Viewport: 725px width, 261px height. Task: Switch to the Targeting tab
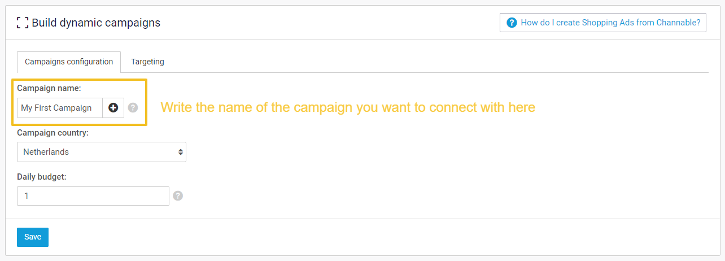click(147, 62)
